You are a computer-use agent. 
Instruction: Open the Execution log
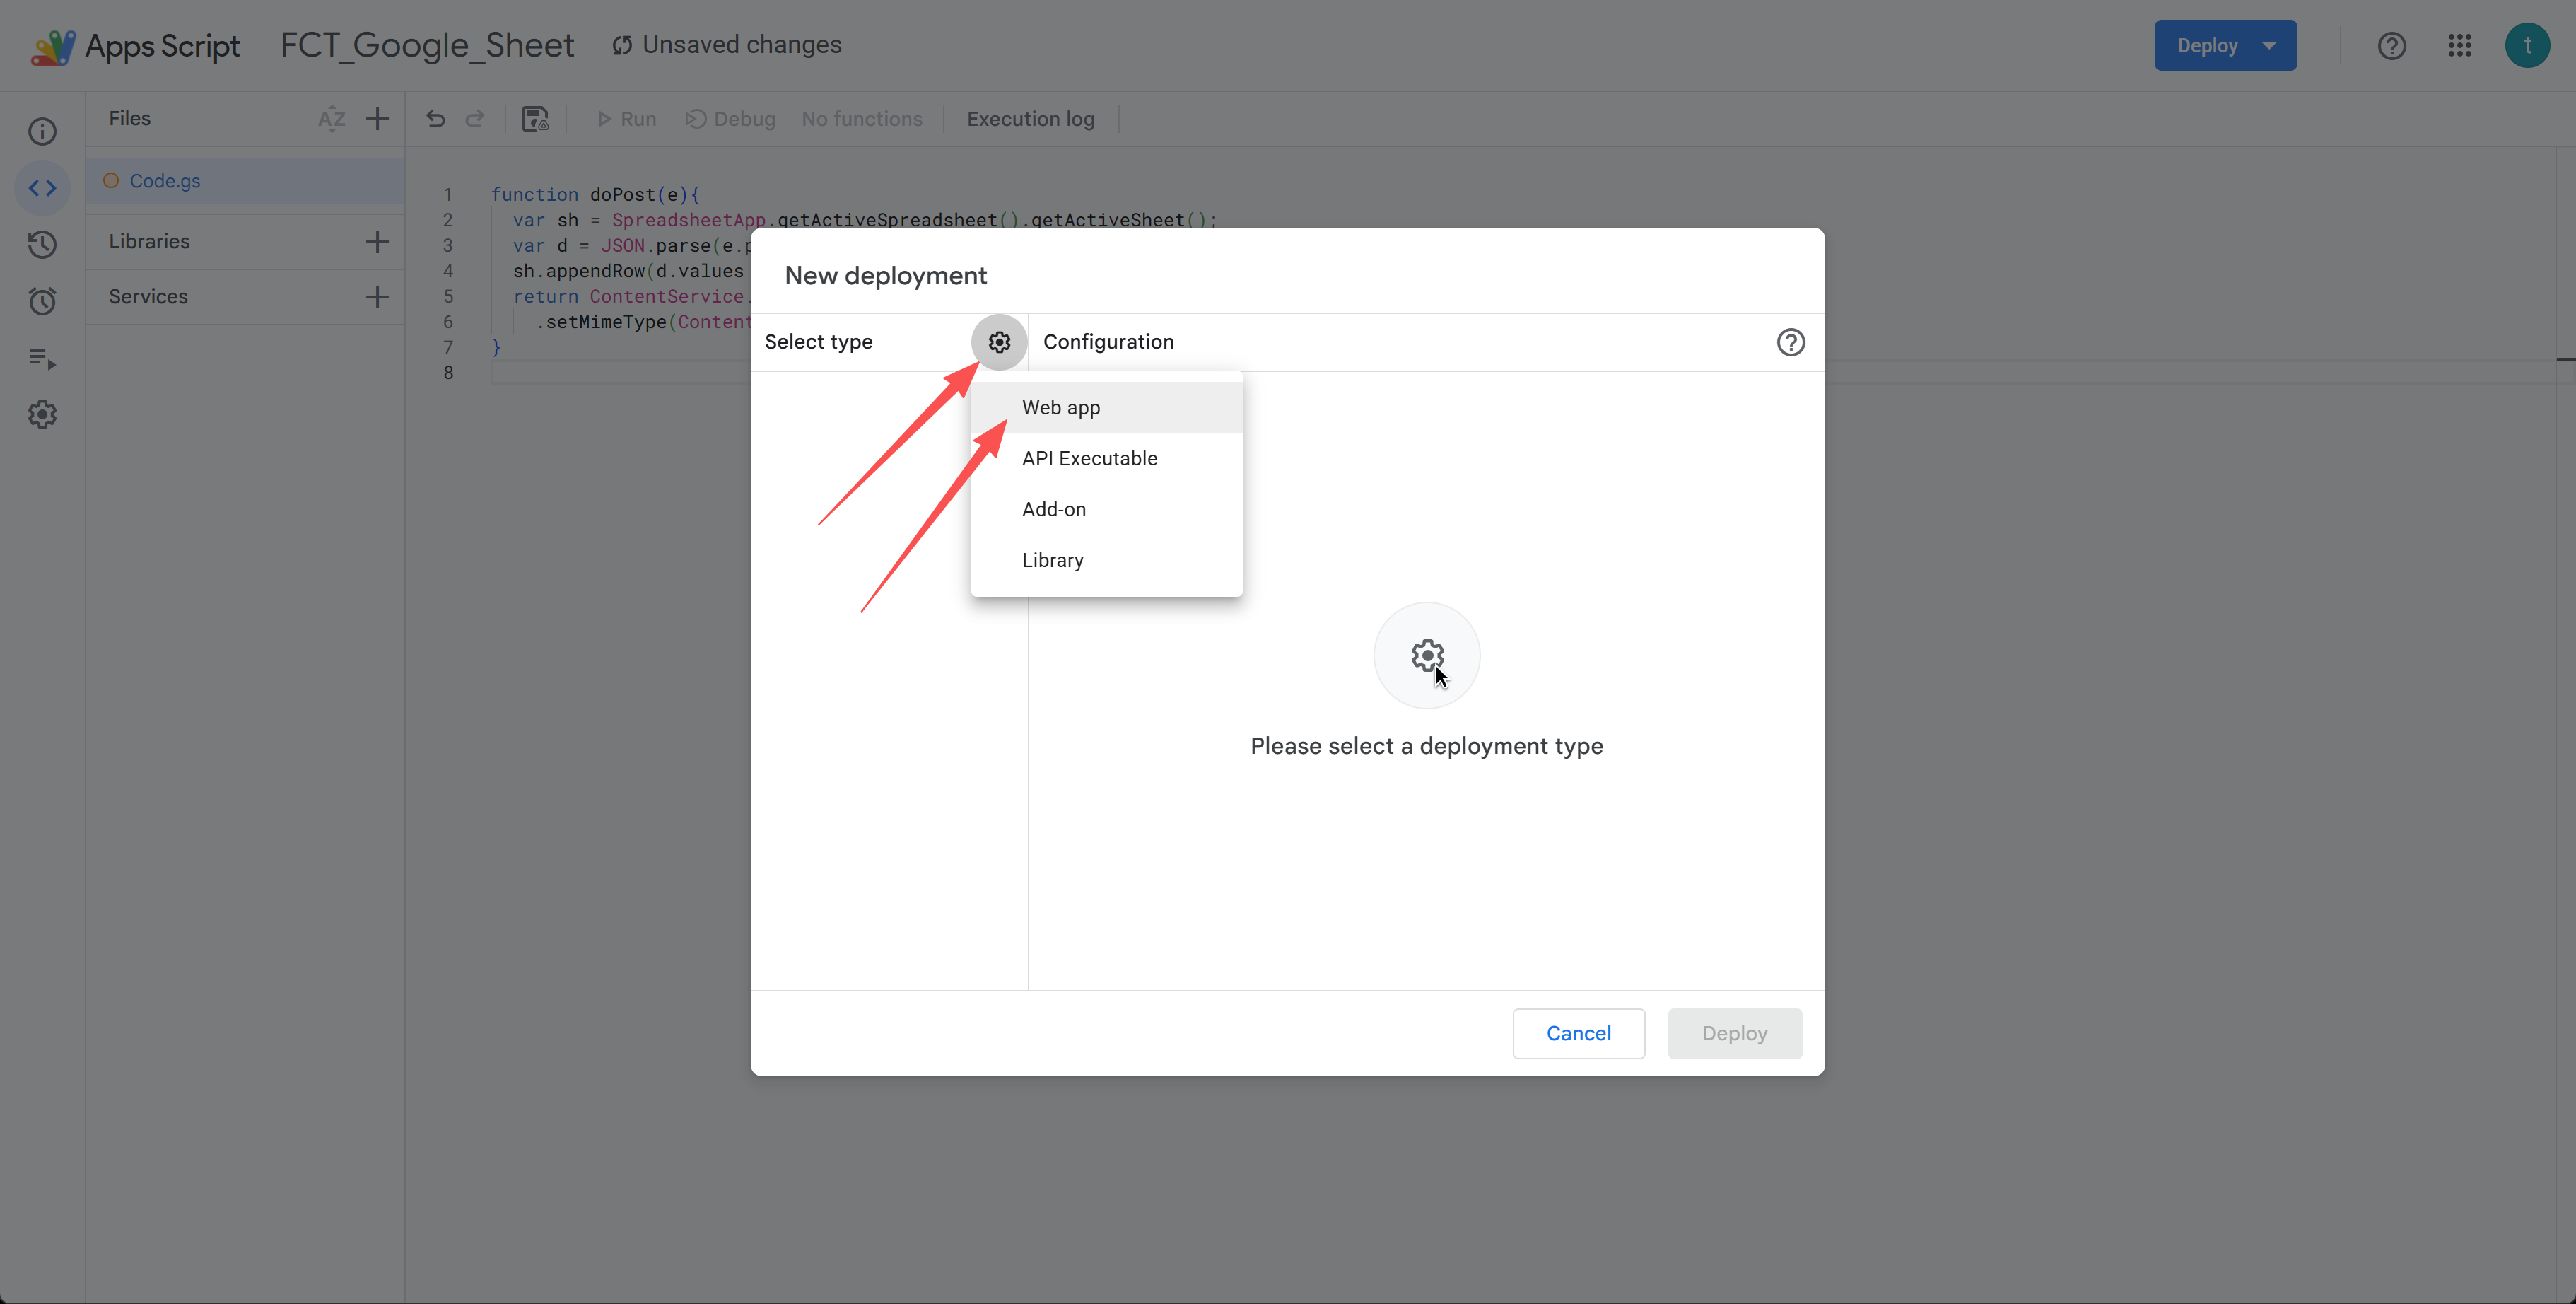1030,119
